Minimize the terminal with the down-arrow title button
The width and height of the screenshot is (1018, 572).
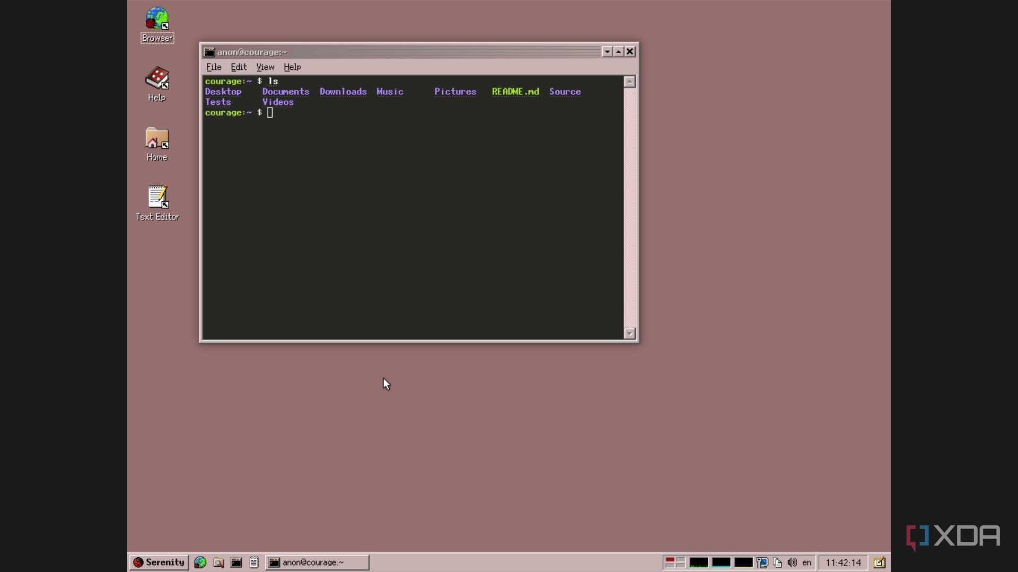point(607,51)
